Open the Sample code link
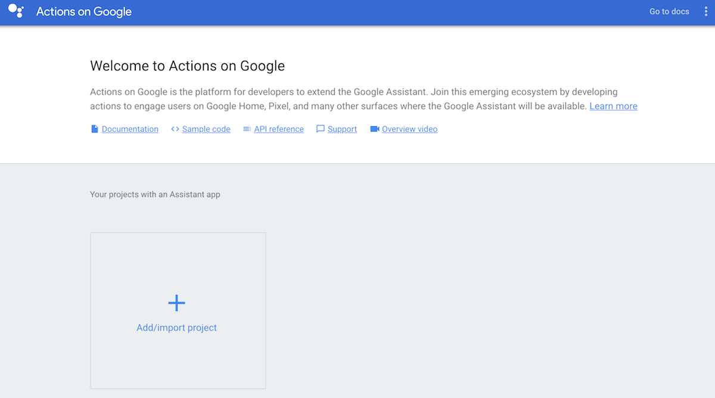Viewport: 715px width, 398px height. click(206, 129)
